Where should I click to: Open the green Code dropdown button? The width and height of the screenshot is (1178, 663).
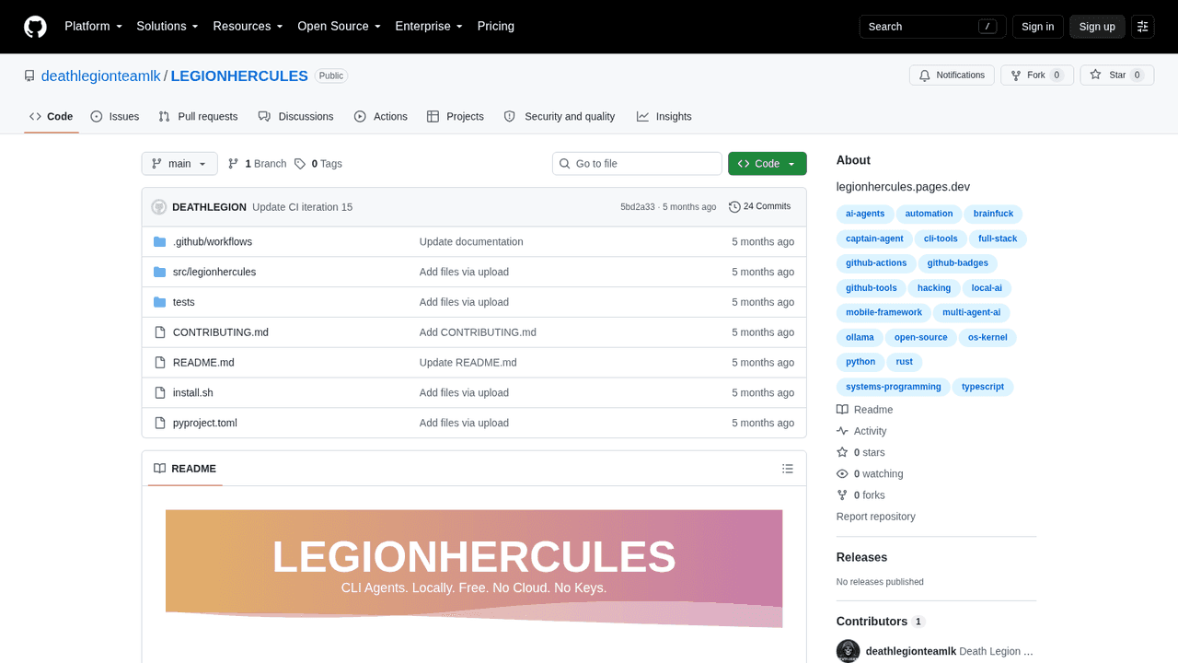click(768, 164)
